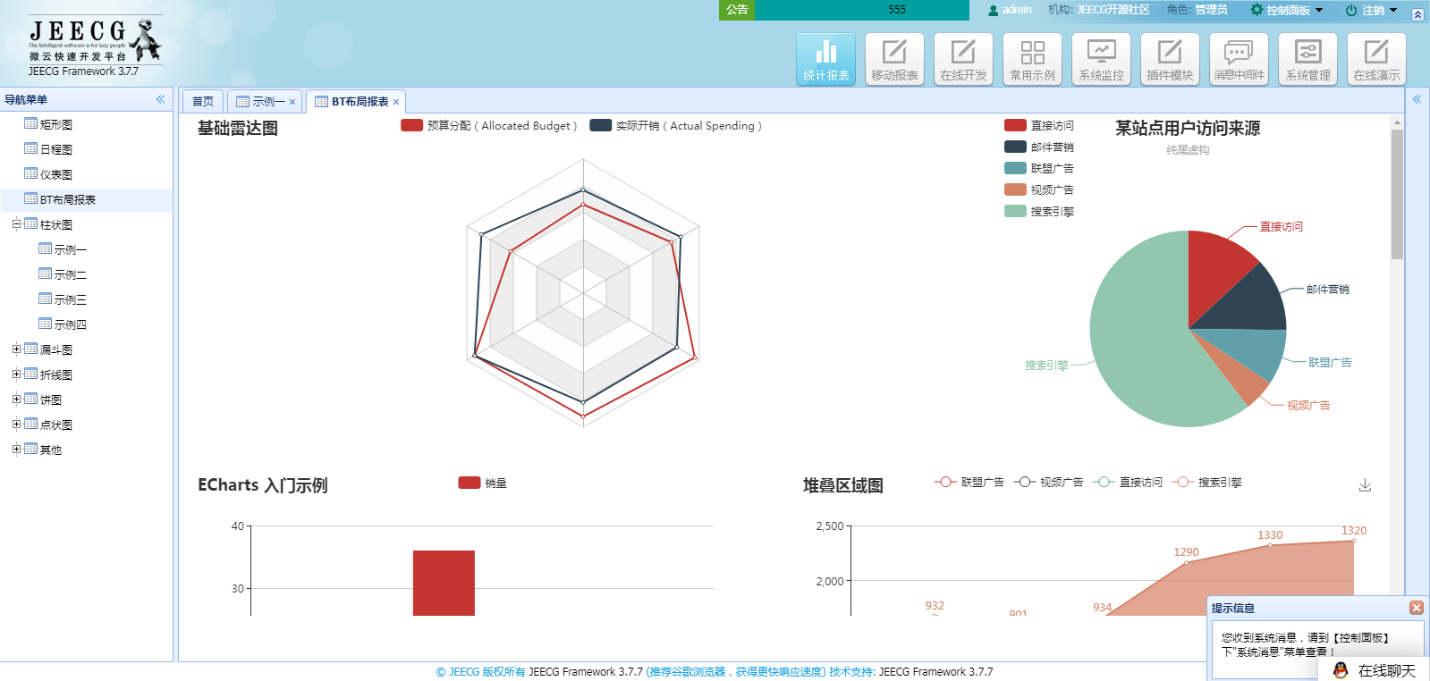Viewport: 1430px width, 681px height.
Task: Expand the 饼图 tree node
Action: (x=16, y=399)
